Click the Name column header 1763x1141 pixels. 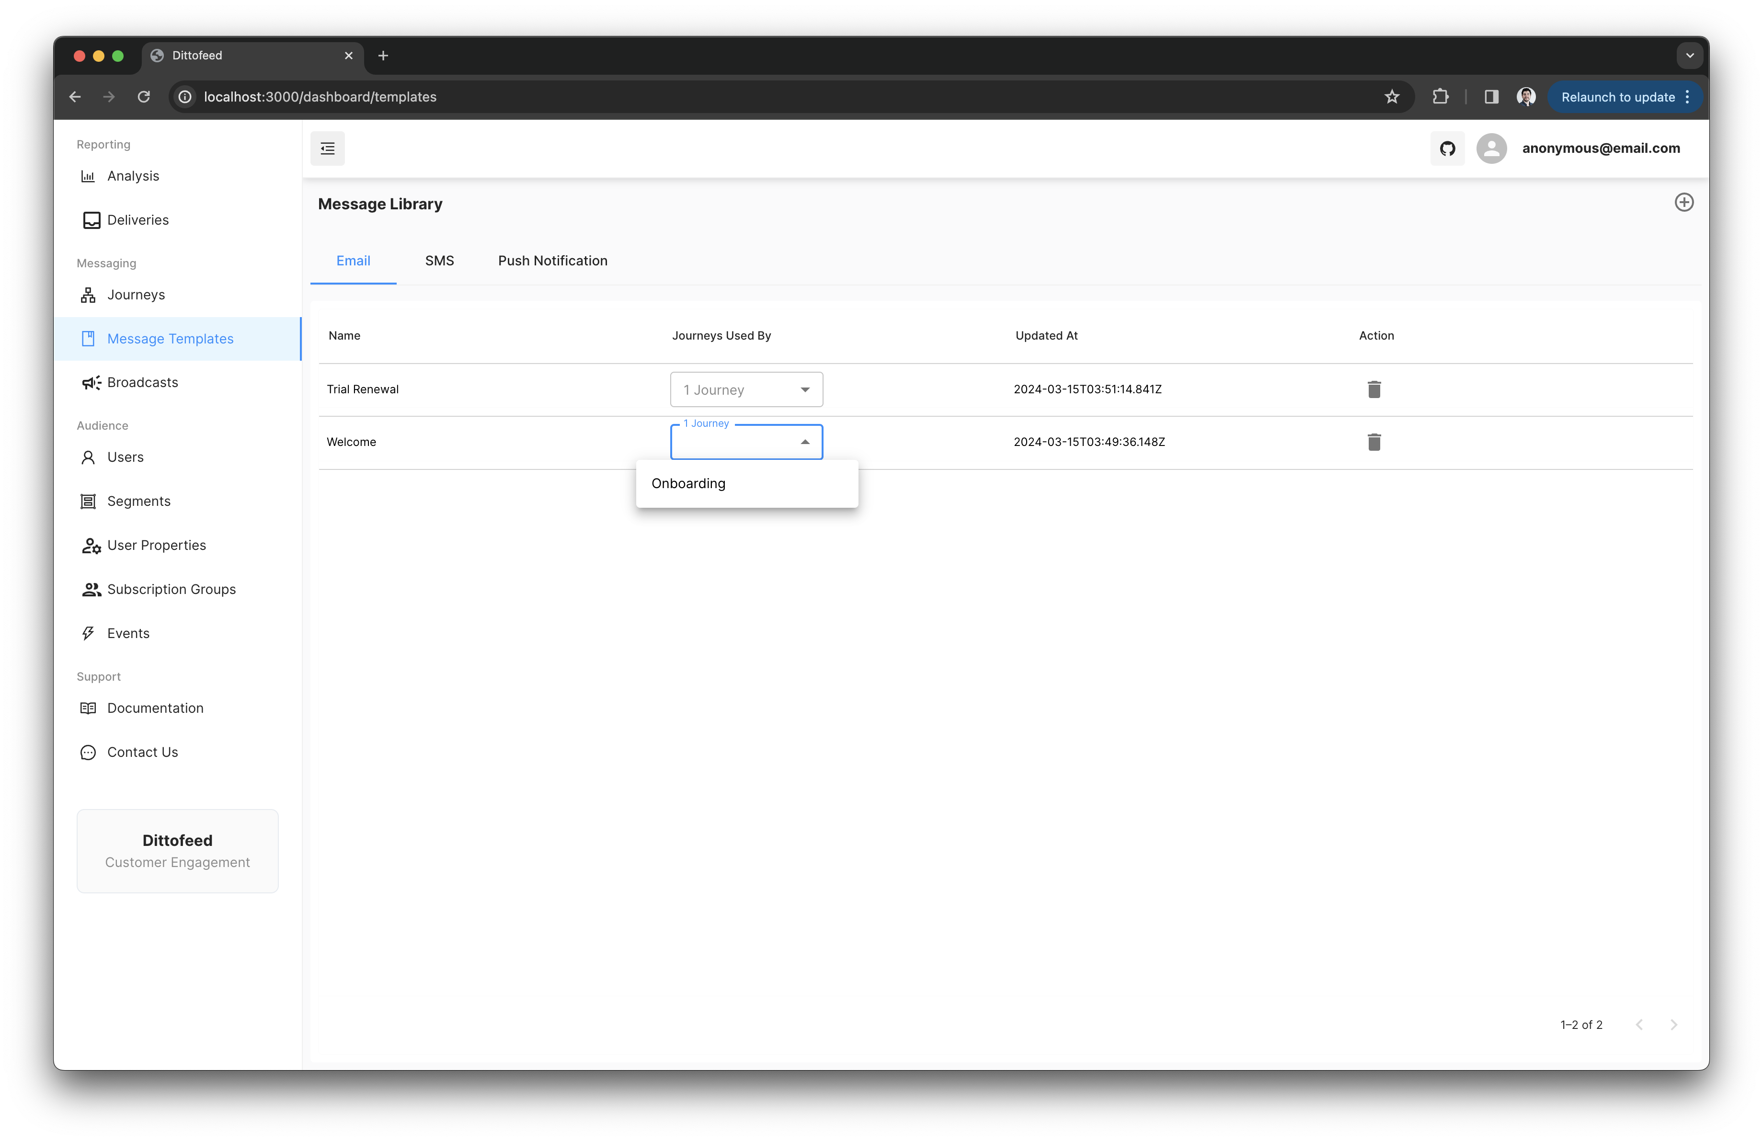(x=344, y=335)
